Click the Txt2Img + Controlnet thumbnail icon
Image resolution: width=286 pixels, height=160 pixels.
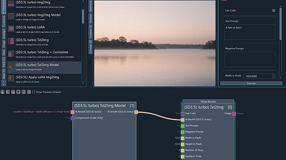(x=11, y=54)
